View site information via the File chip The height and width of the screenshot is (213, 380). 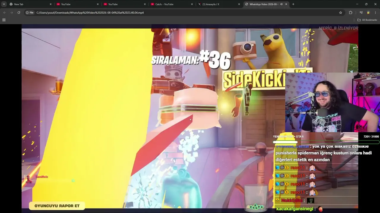point(30,13)
